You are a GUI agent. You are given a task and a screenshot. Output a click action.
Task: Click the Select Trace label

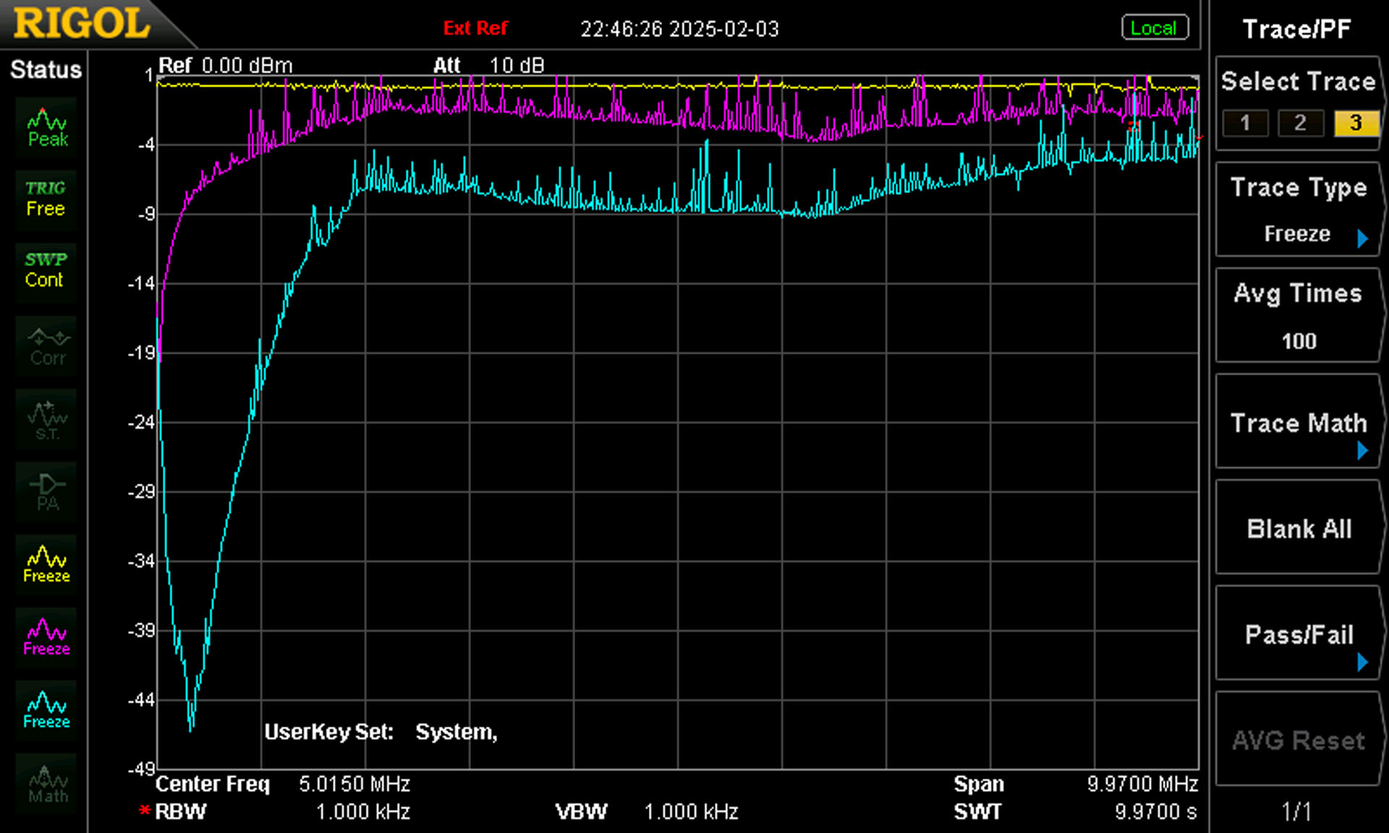(x=1299, y=81)
